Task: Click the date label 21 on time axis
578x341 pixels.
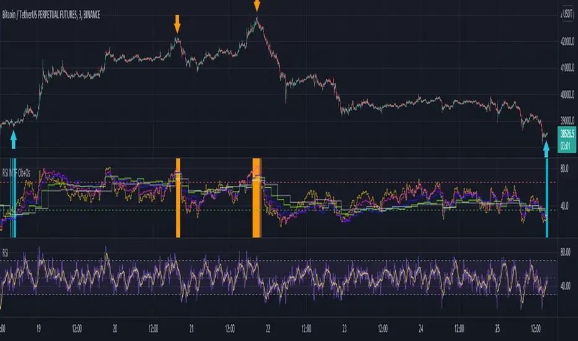Action: coord(191,329)
